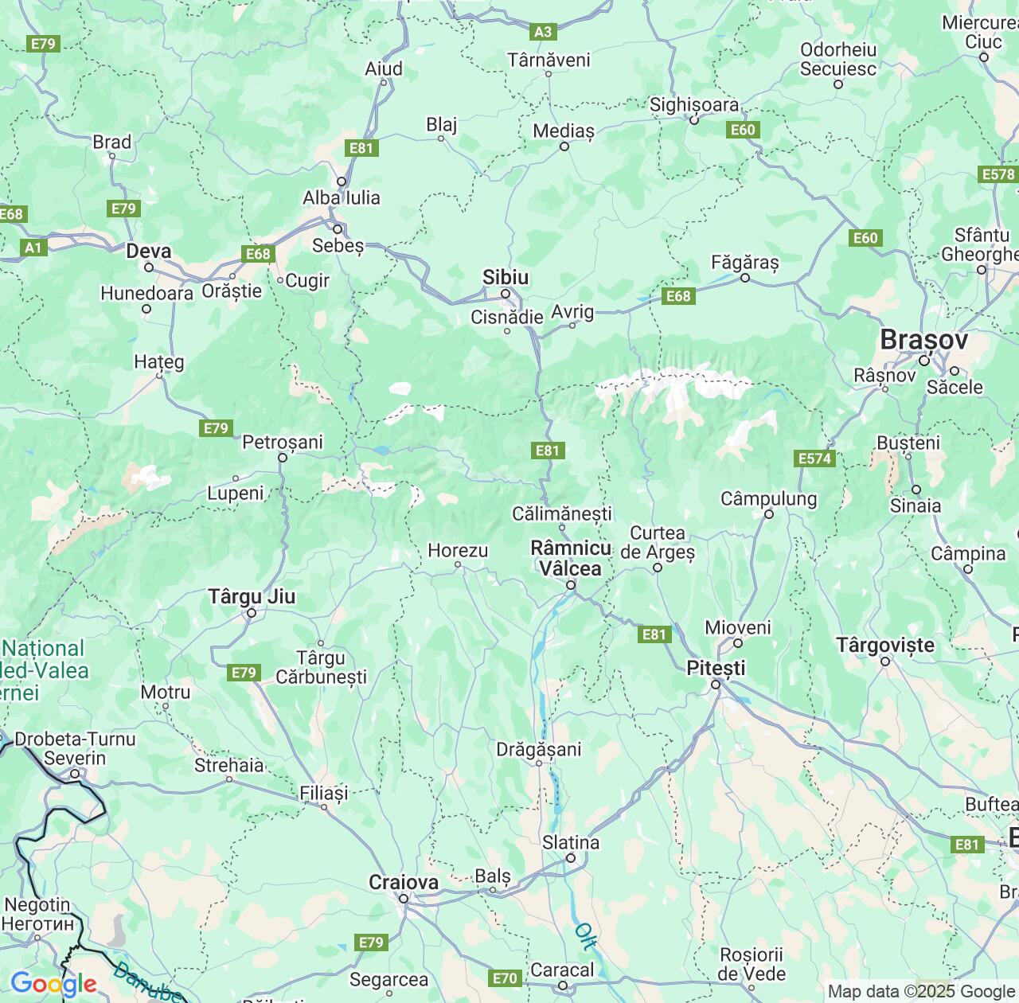Click the E574 road shield
1019x1003 pixels.
815,459
